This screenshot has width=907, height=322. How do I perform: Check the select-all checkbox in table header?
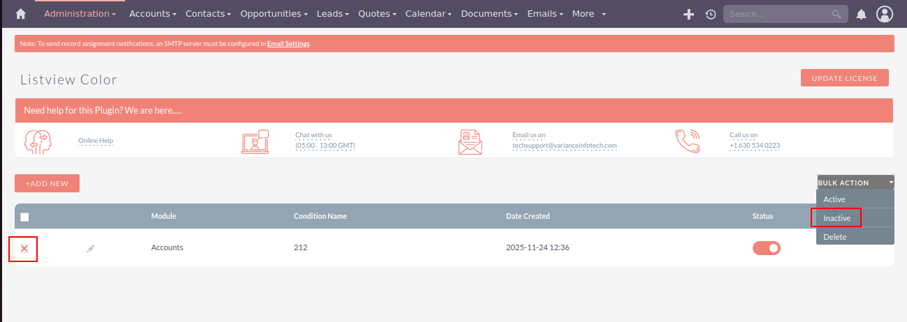pyautogui.click(x=24, y=217)
